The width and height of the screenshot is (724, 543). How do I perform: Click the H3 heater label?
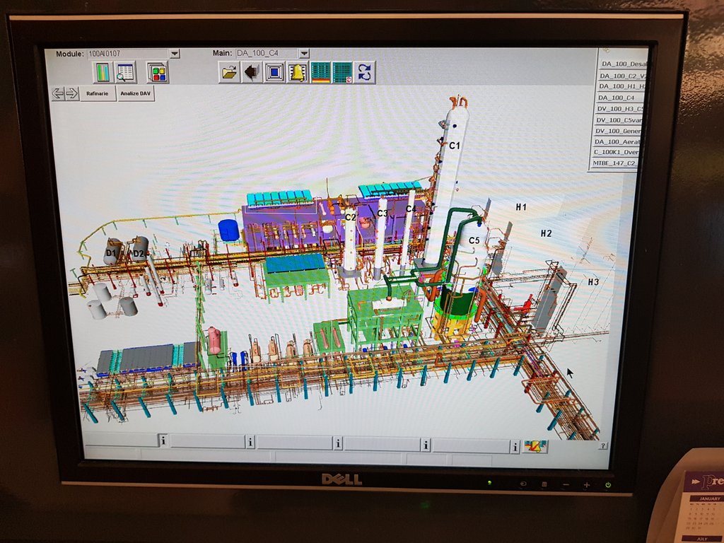click(593, 281)
